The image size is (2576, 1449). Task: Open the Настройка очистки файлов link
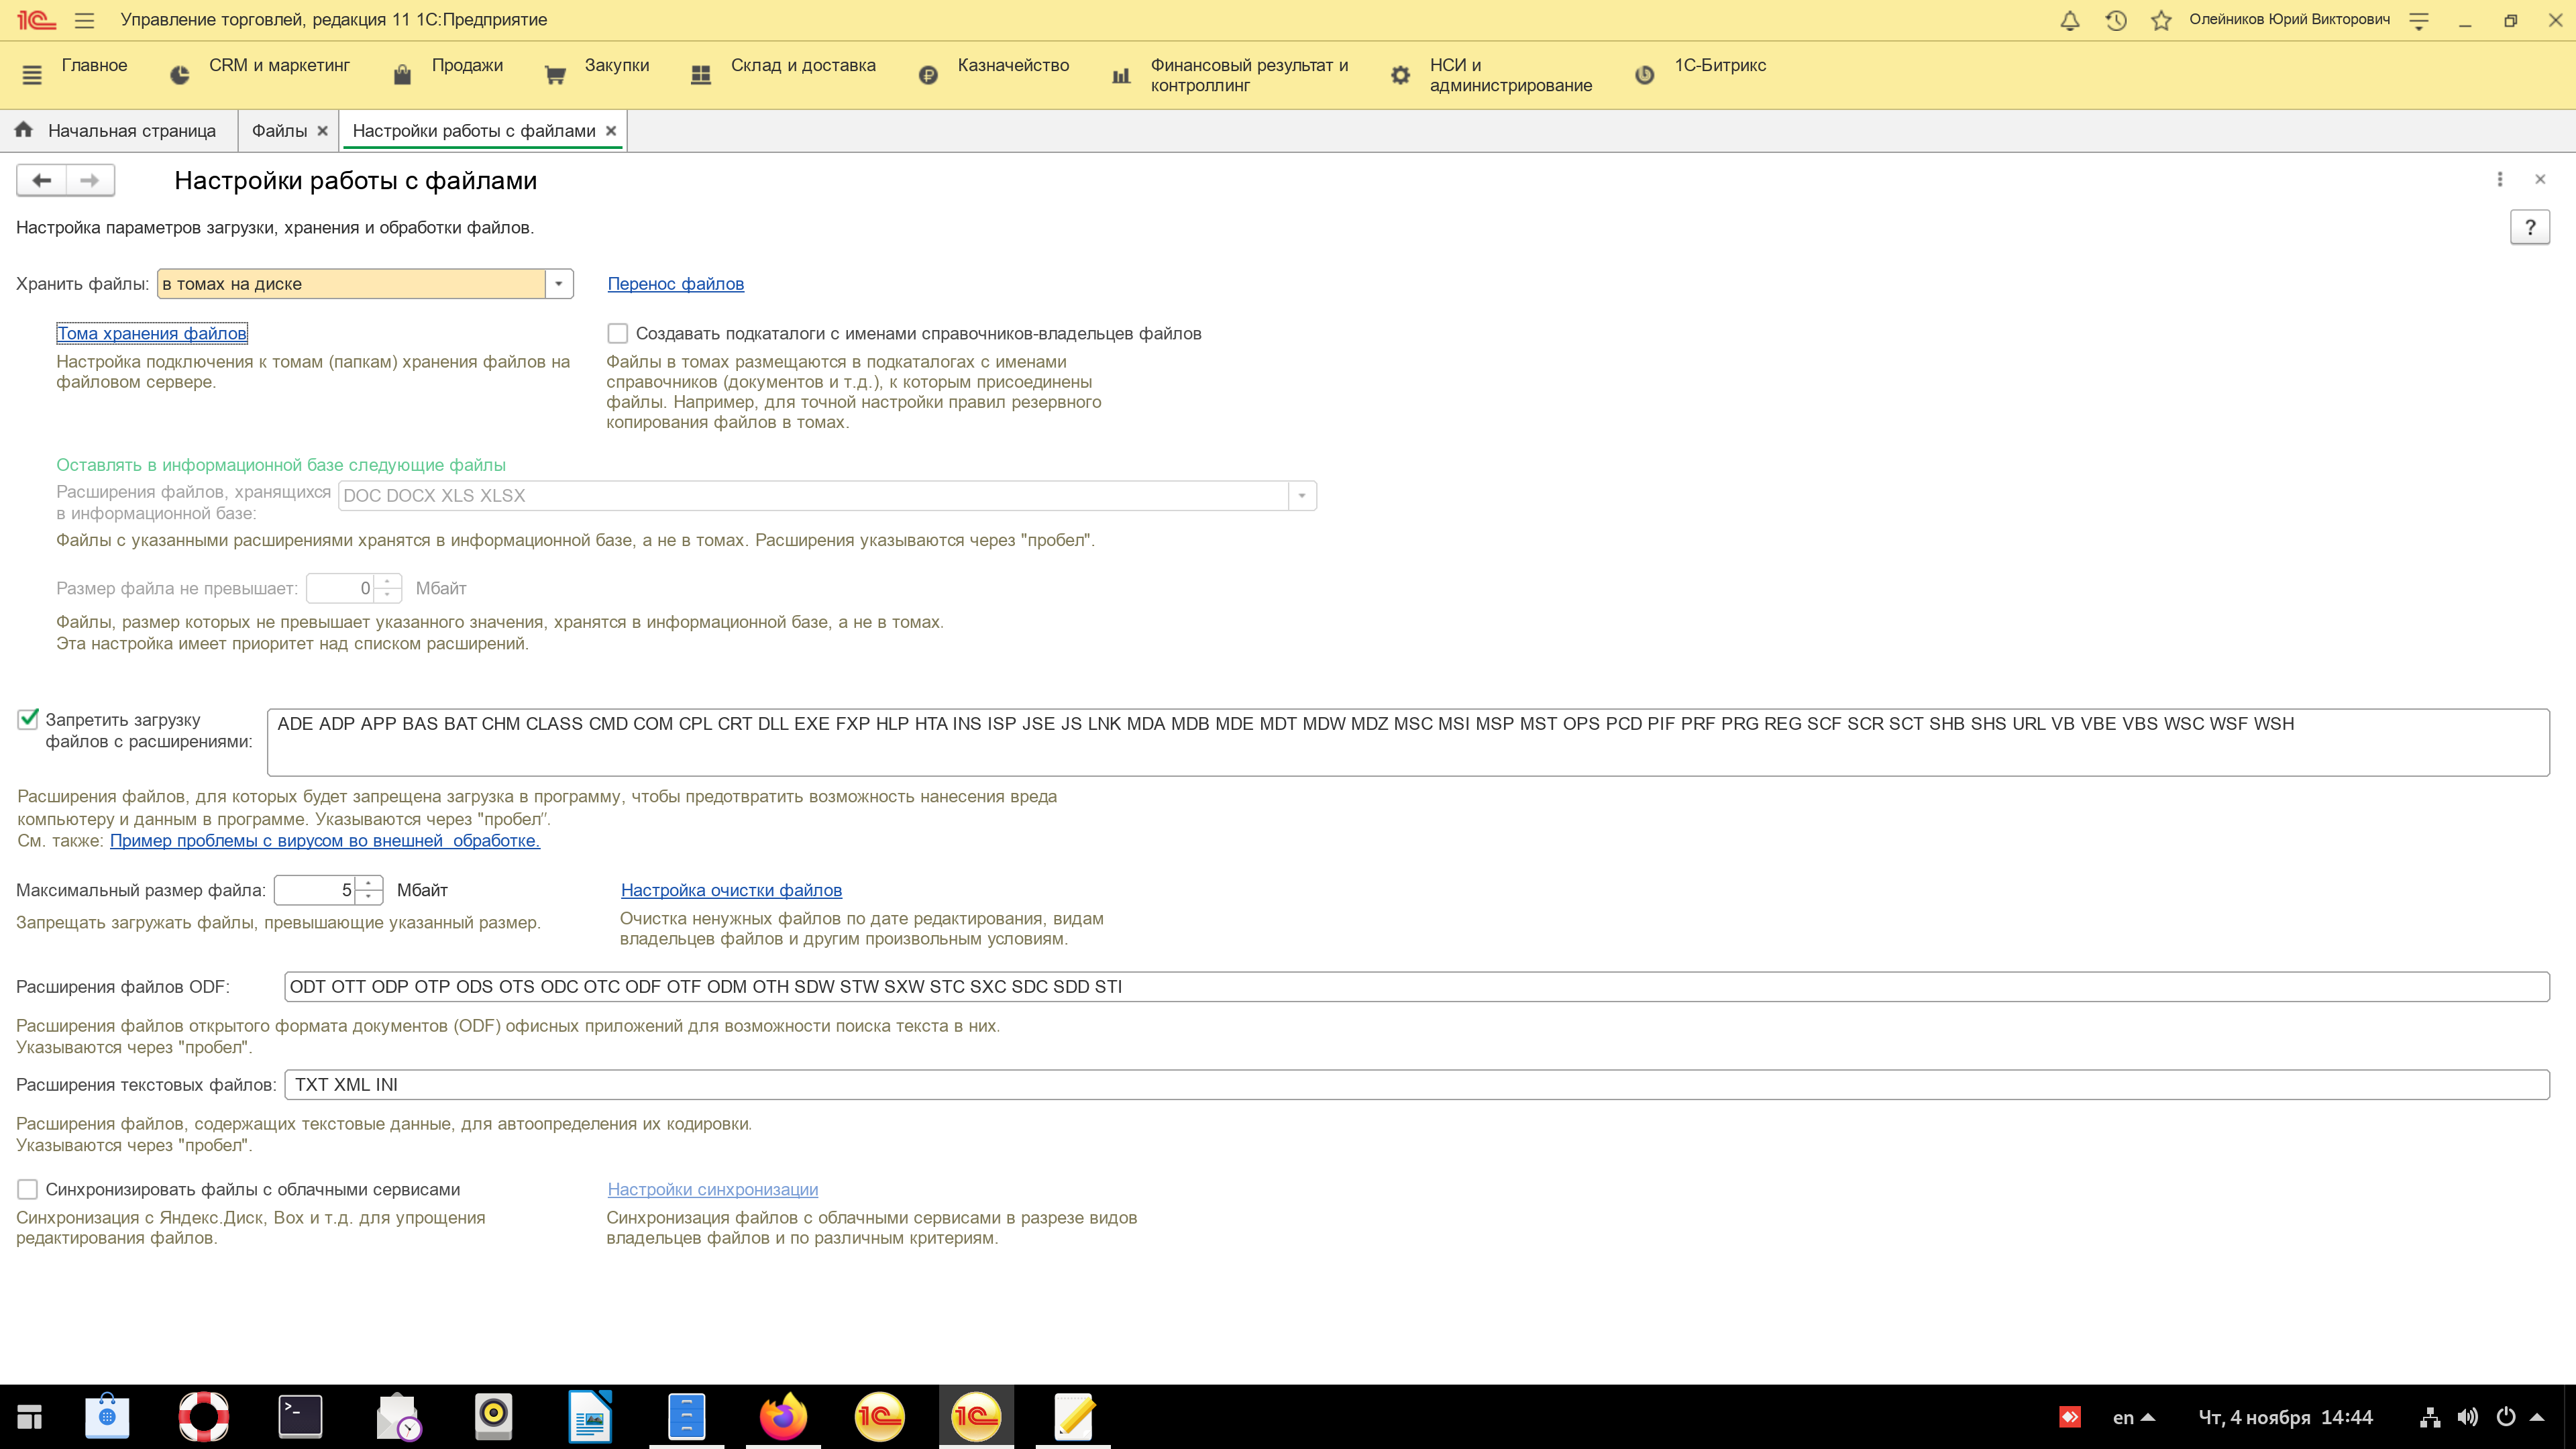point(731,890)
